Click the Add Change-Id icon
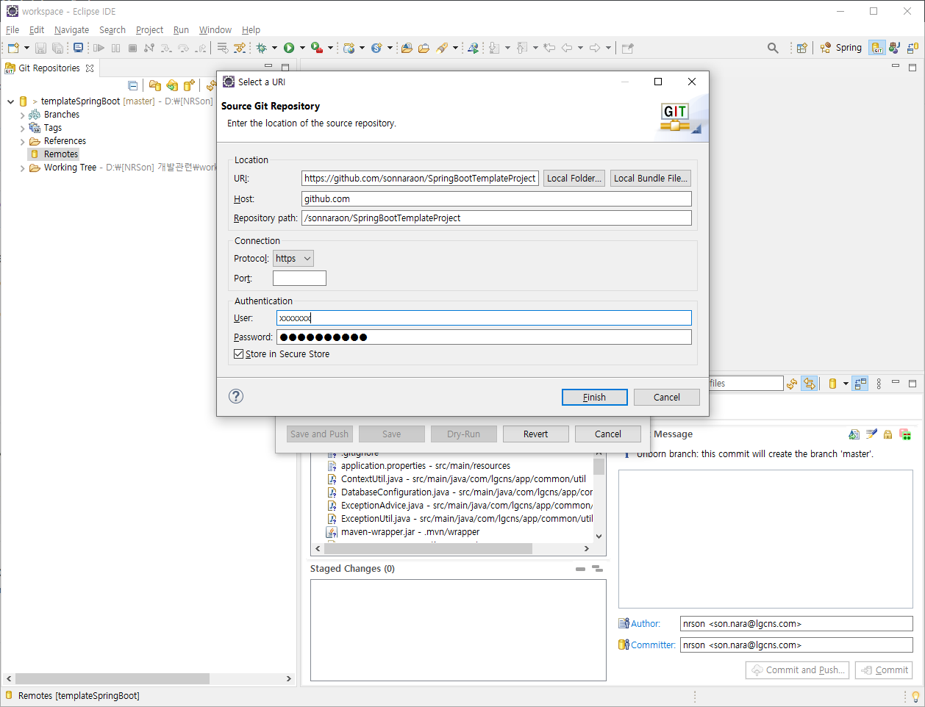 pyautogui.click(x=905, y=434)
